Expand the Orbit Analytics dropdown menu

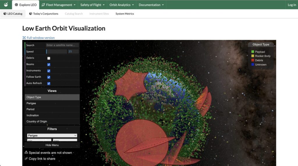pyautogui.click(x=122, y=5)
